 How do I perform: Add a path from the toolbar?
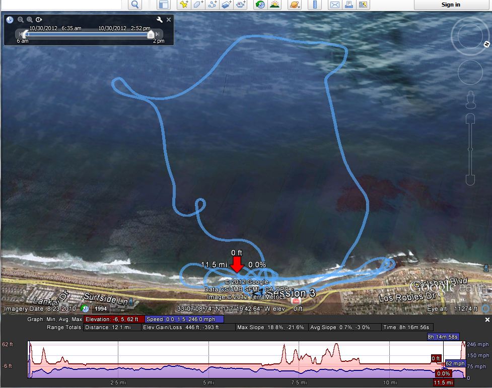point(213,5)
